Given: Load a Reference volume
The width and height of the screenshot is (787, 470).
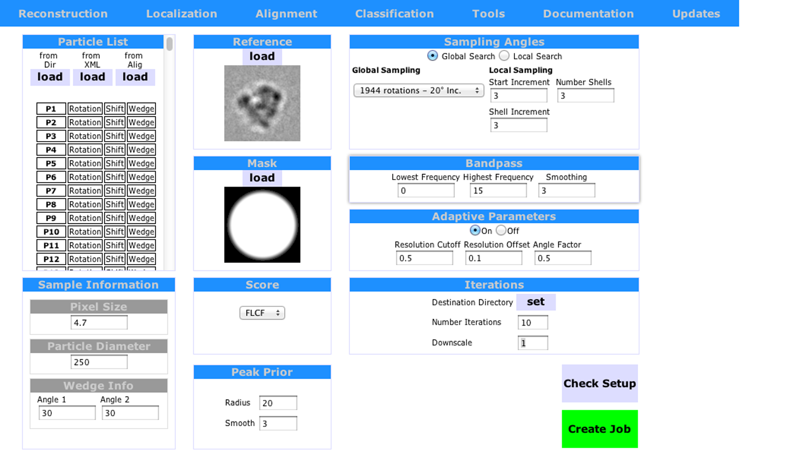Looking at the screenshot, I should [262, 56].
